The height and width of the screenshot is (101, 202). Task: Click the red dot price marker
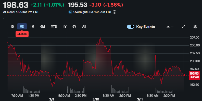184,75
